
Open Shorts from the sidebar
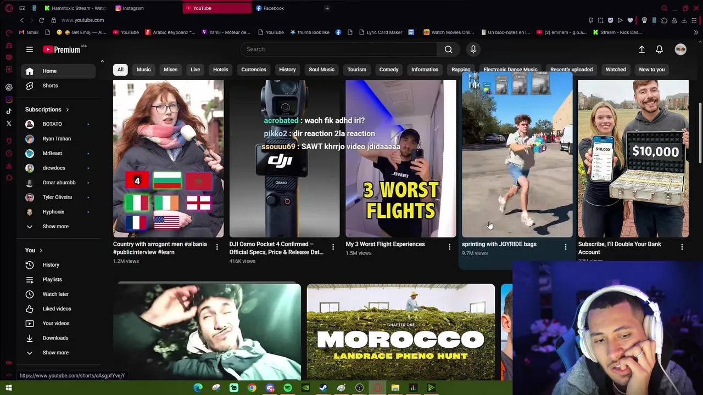(x=58, y=86)
